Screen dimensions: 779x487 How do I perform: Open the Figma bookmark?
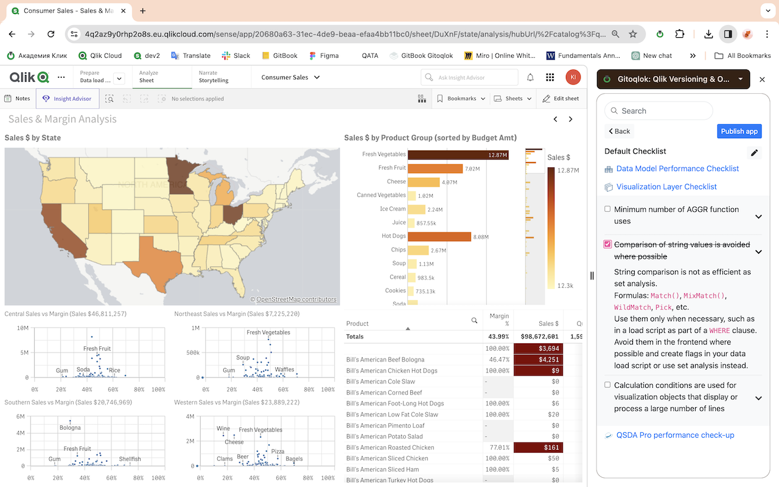coord(324,55)
